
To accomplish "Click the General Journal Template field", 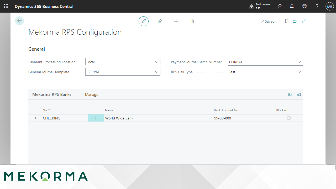I will pos(123,72).
